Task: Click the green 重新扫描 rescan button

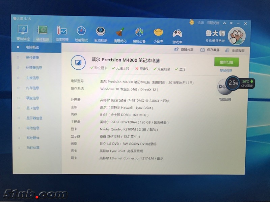Action: pos(226,62)
